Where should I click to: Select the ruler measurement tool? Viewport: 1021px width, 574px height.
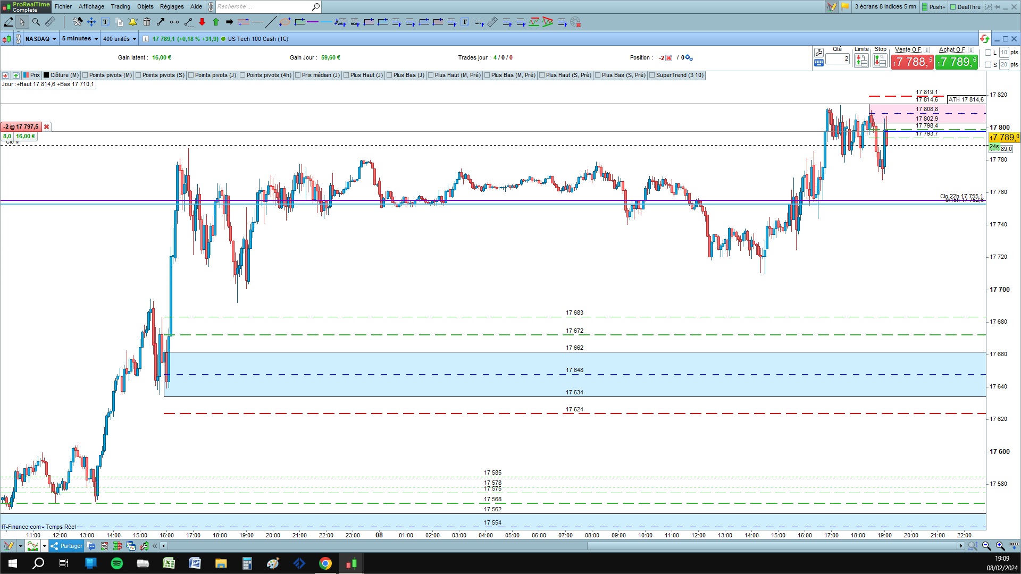pos(49,22)
